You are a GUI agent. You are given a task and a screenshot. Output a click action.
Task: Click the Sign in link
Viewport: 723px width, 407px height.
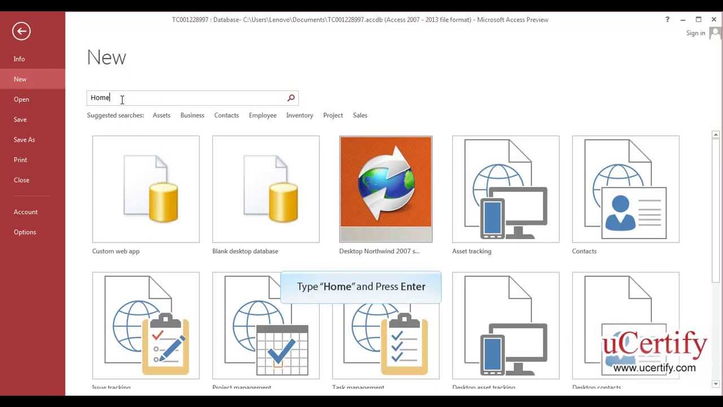tap(695, 33)
